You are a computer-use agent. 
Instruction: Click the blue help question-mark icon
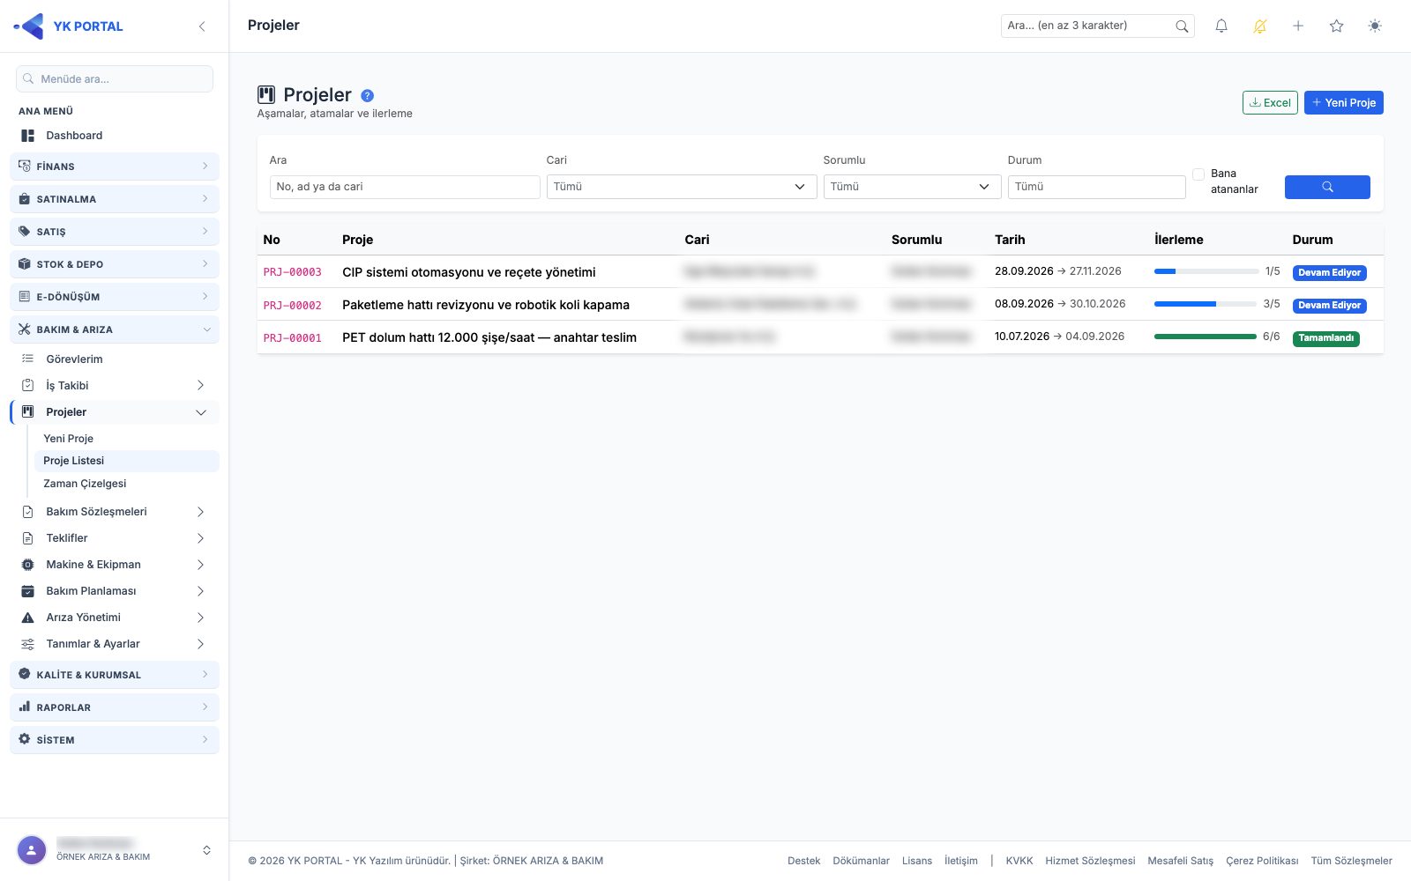(368, 96)
